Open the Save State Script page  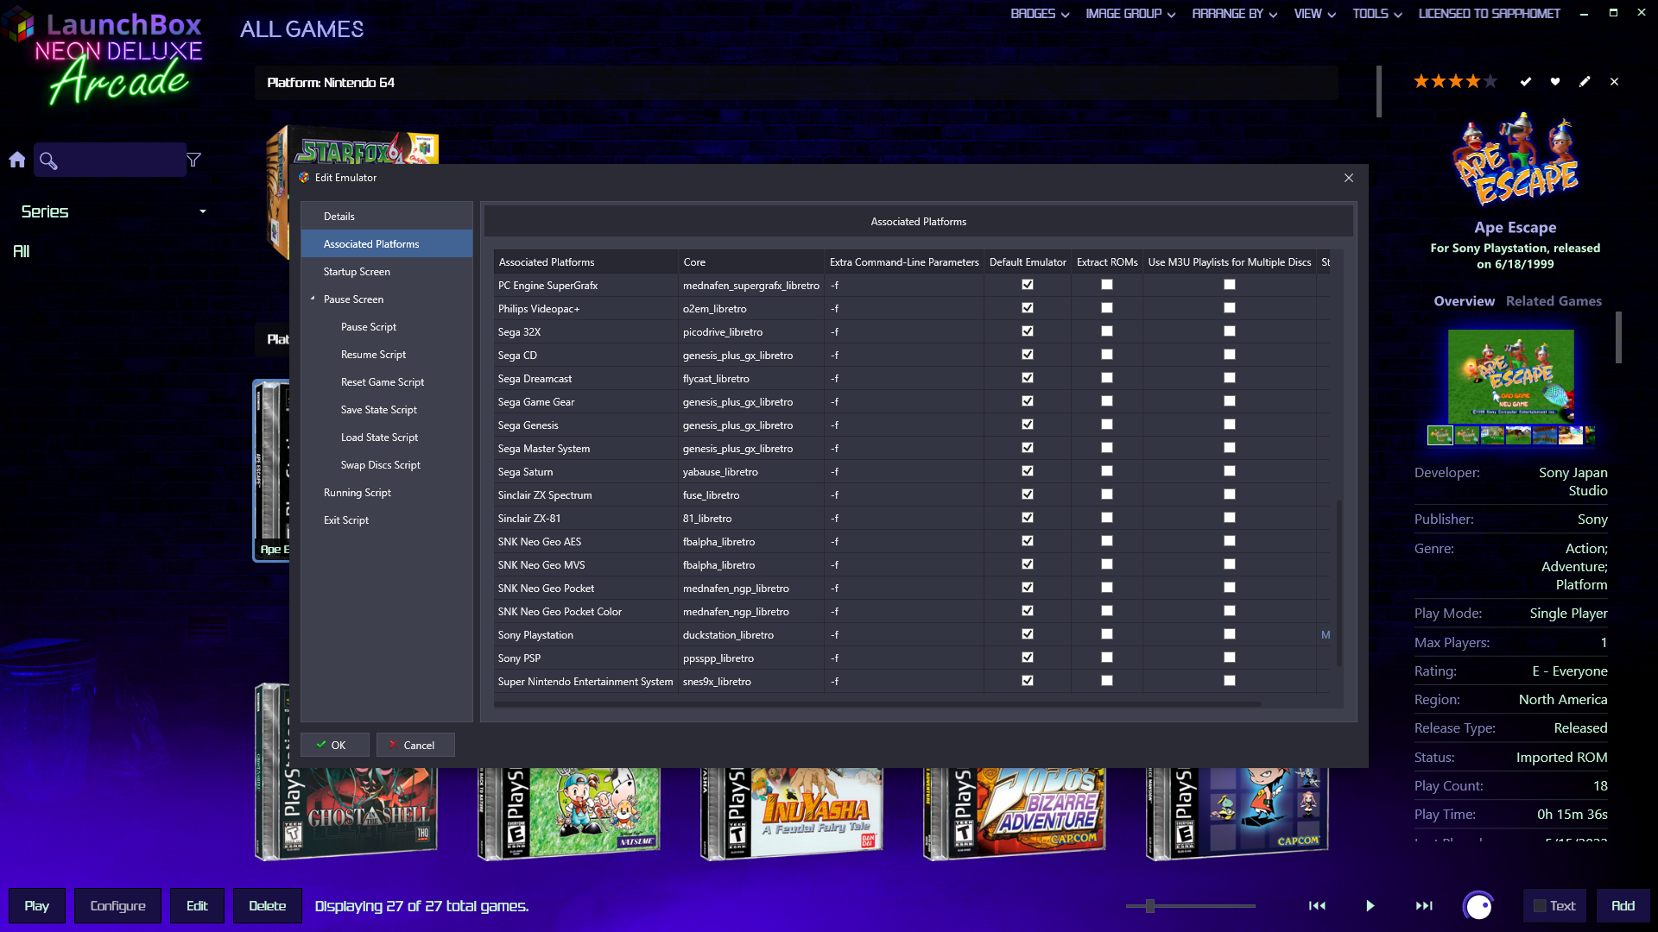[379, 410]
